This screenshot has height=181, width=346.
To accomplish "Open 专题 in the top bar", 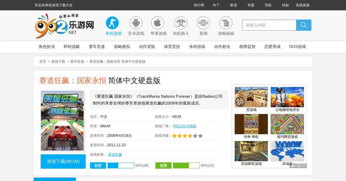I will click(x=251, y=5).
